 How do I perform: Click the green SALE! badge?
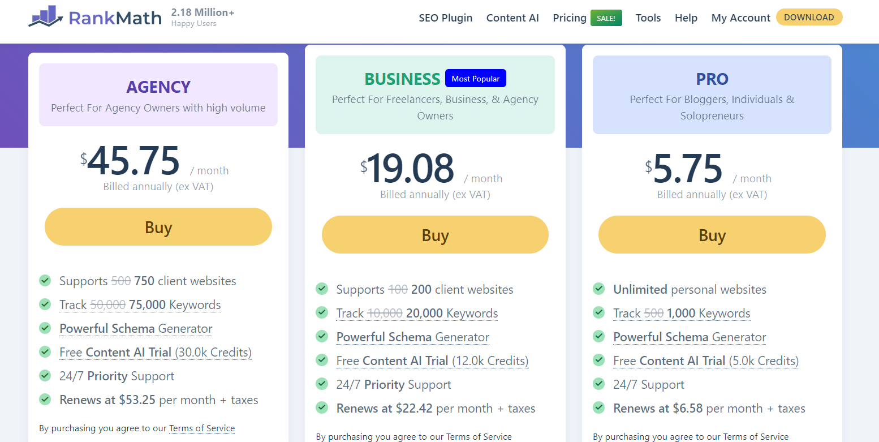pyautogui.click(x=606, y=18)
